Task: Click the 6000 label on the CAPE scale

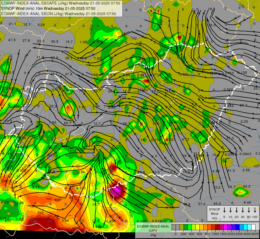Action: point(255,234)
